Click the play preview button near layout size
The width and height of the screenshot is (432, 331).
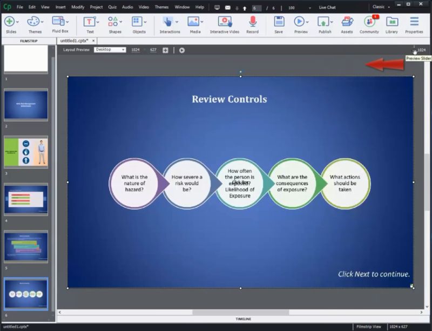(183, 49)
